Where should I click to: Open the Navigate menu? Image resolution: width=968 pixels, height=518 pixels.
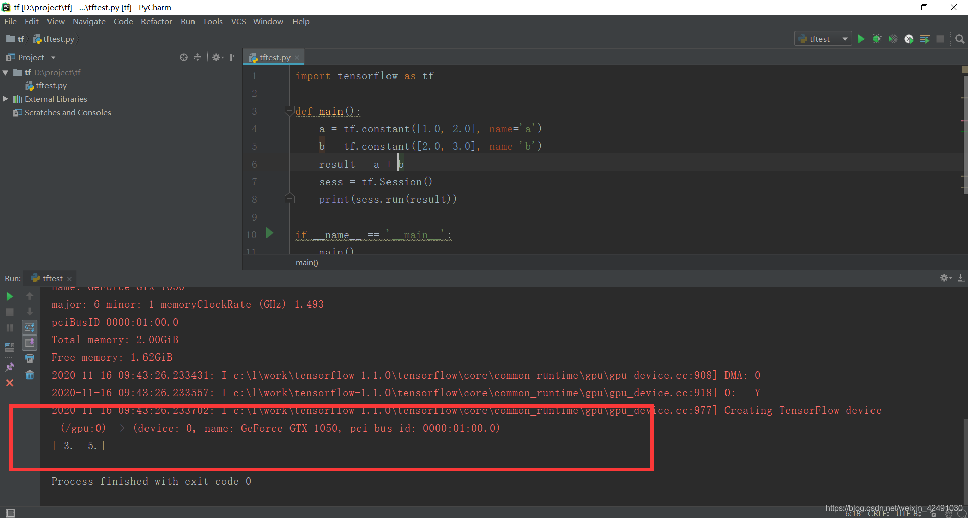[x=89, y=21]
